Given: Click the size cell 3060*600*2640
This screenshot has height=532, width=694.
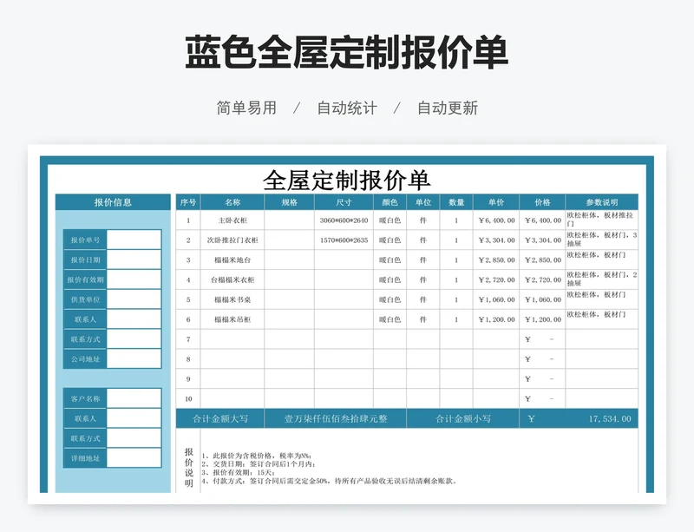Looking at the screenshot, I should (x=344, y=220).
